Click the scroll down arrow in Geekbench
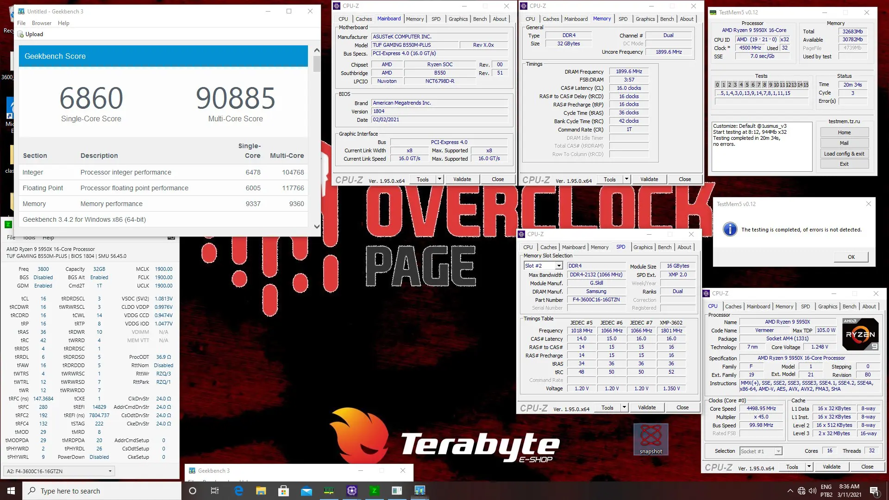The height and width of the screenshot is (500, 889). [317, 226]
